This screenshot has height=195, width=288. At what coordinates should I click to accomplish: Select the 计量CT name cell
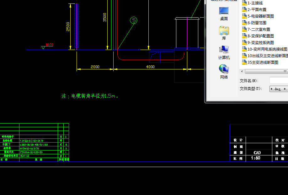tap(6, 144)
